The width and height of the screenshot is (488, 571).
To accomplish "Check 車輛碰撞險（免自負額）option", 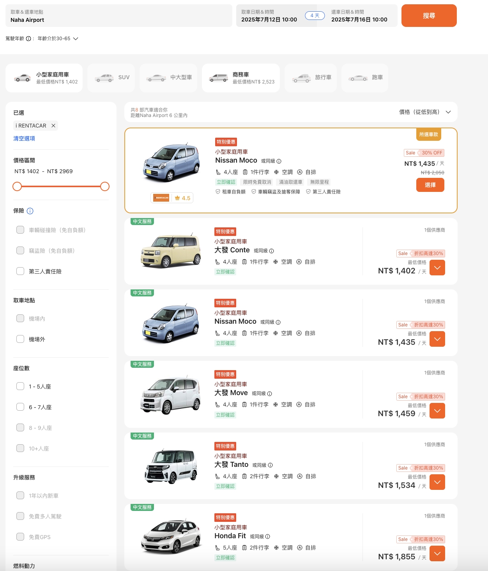I will 20,230.
